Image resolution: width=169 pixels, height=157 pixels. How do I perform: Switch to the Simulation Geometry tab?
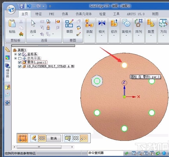[84, 14]
